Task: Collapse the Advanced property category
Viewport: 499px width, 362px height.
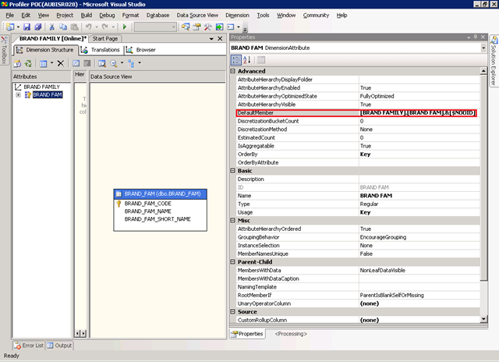Action: coord(232,71)
